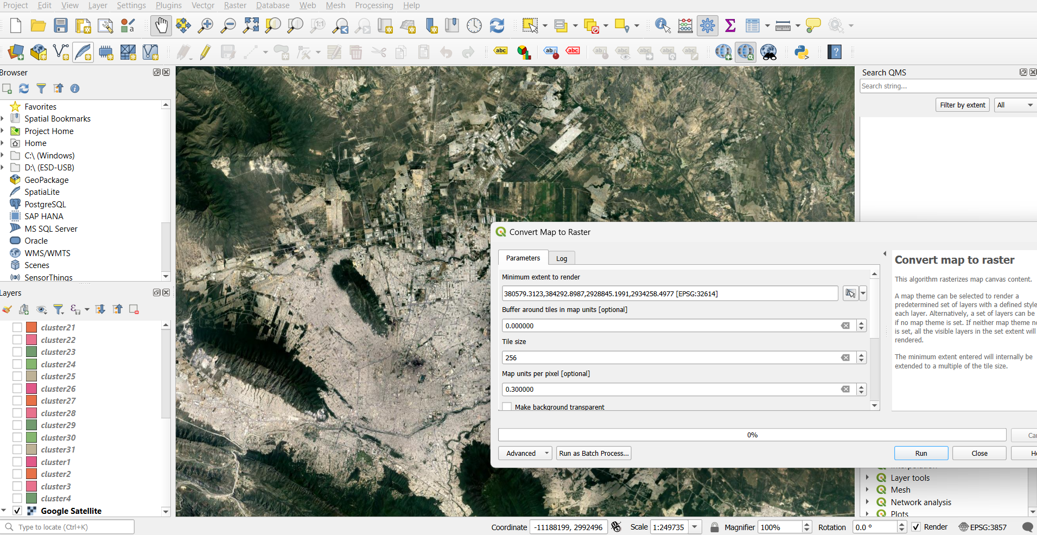
Task: Expand the Layer tools toolbox group
Action: 867,477
